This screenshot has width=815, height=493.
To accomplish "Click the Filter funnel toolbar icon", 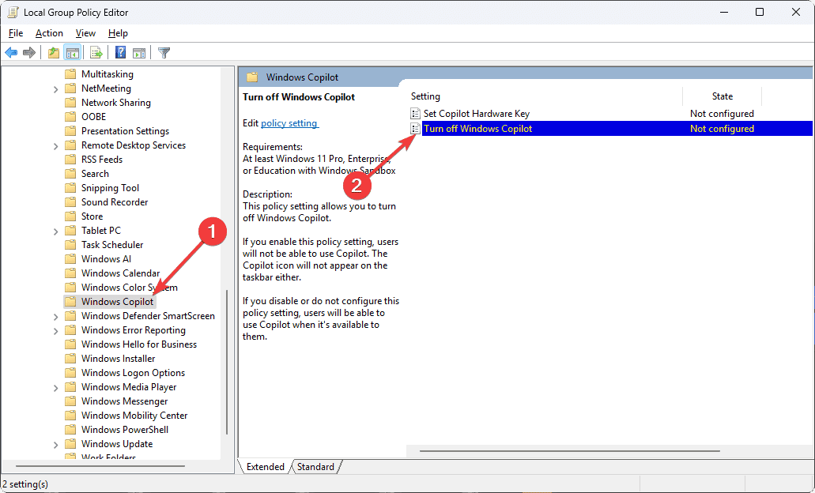I will click(x=164, y=52).
